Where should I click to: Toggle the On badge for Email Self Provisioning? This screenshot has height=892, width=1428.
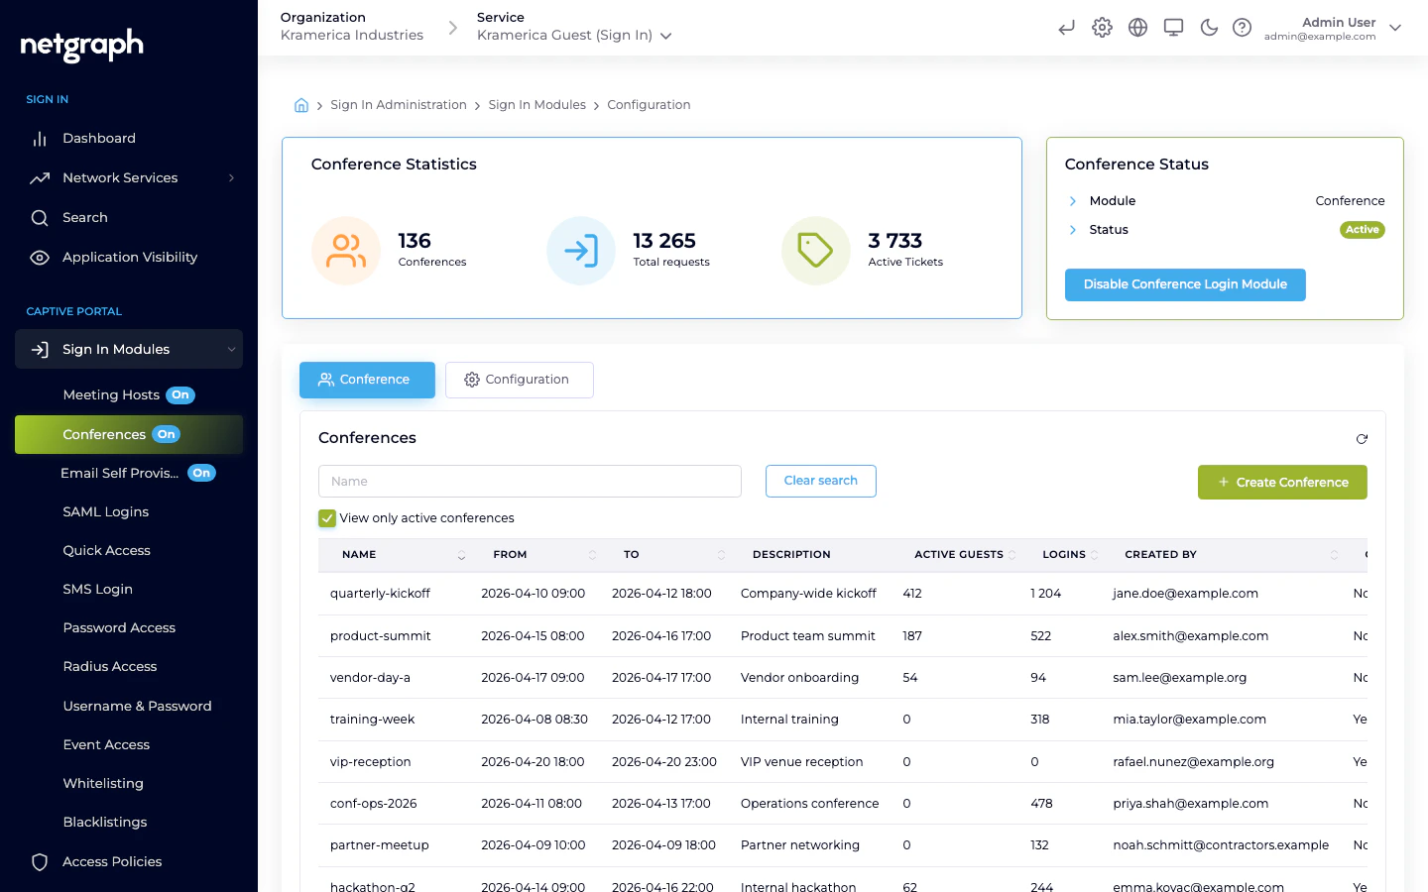(x=201, y=473)
